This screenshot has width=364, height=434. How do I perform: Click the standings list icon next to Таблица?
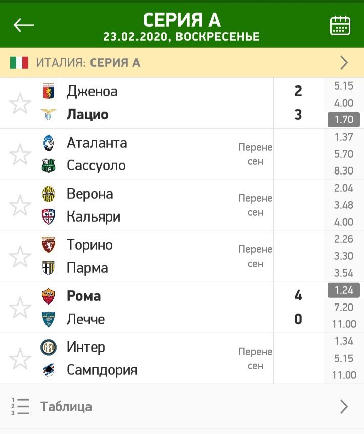point(19,405)
